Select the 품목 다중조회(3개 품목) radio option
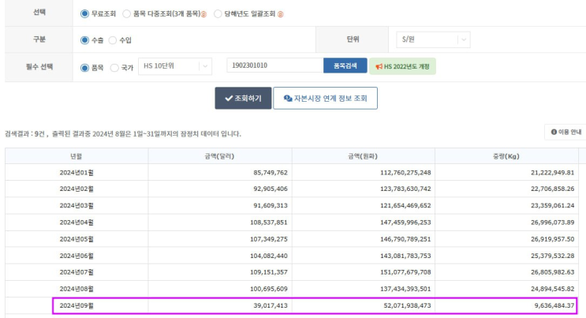The height and width of the screenshot is (318, 586). 127,14
